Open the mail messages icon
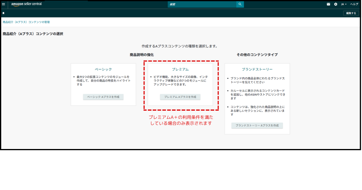 [x=329, y=4]
